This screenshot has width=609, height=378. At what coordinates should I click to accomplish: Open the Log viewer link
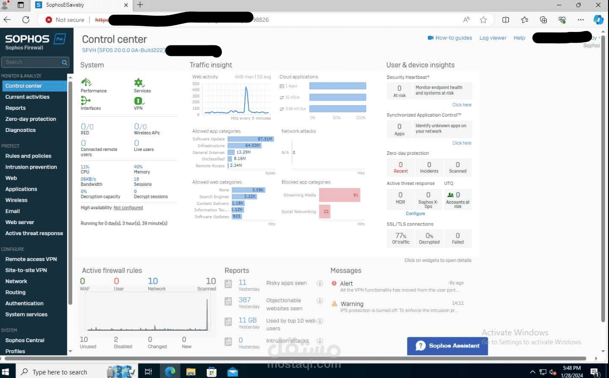coord(493,38)
